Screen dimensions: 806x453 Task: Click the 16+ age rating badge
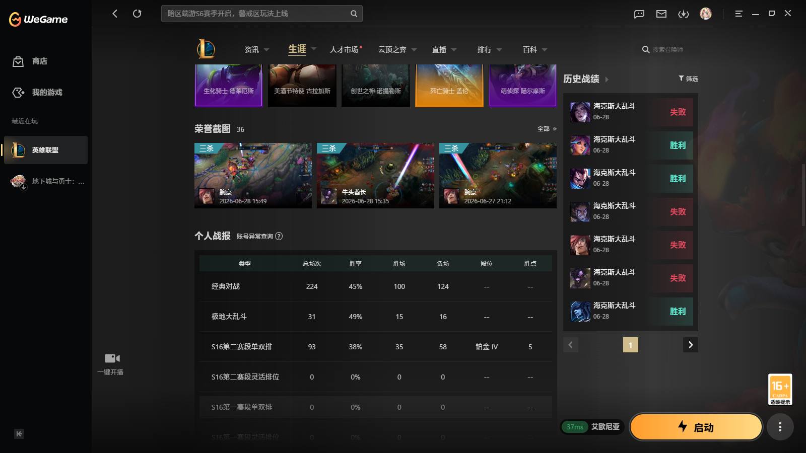780,389
